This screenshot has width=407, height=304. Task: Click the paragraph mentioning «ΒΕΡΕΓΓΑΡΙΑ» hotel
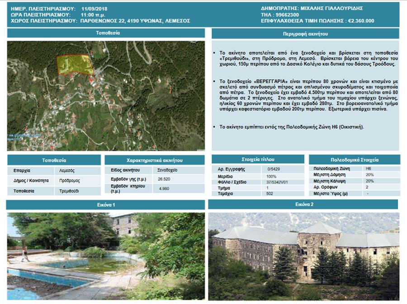[x=308, y=95]
